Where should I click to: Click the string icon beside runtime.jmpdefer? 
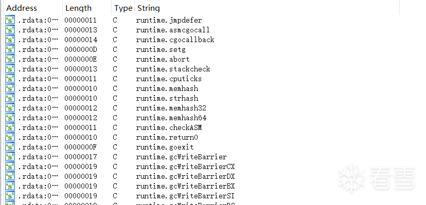[x=10, y=20]
